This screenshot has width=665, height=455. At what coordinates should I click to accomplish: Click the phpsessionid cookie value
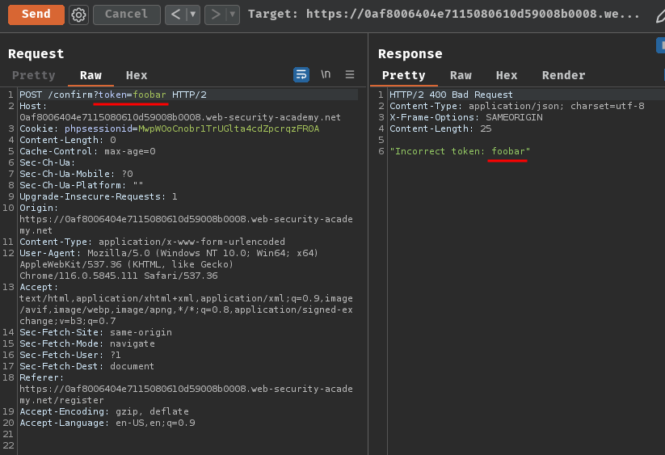click(229, 128)
